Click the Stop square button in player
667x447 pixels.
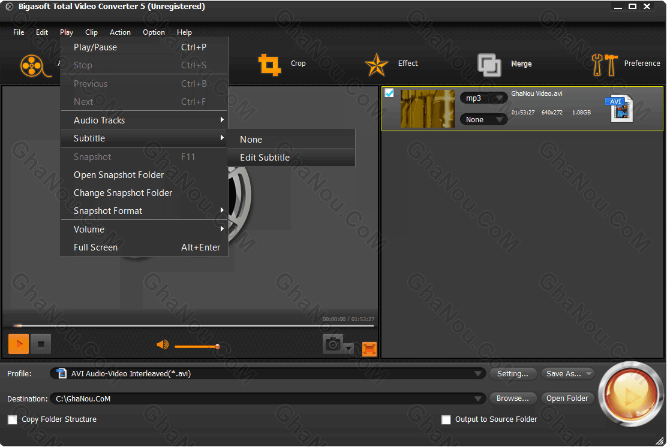(x=41, y=344)
